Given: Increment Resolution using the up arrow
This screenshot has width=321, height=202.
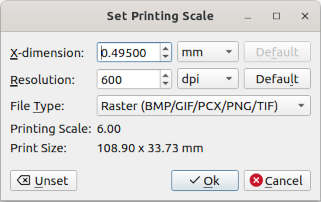Looking at the screenshot, I should pyautogui.click(x=166, y=75).
